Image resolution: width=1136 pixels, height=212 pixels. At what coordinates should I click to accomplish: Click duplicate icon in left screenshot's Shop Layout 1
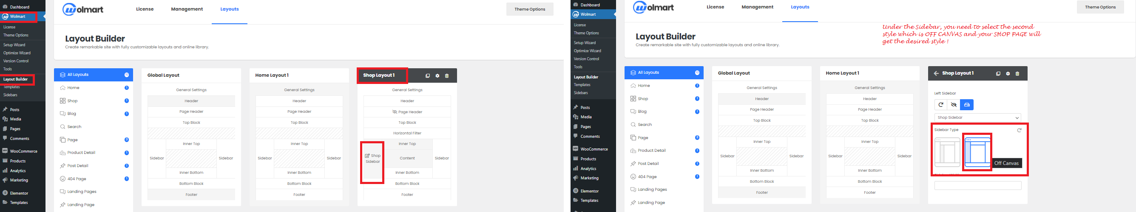427,75
